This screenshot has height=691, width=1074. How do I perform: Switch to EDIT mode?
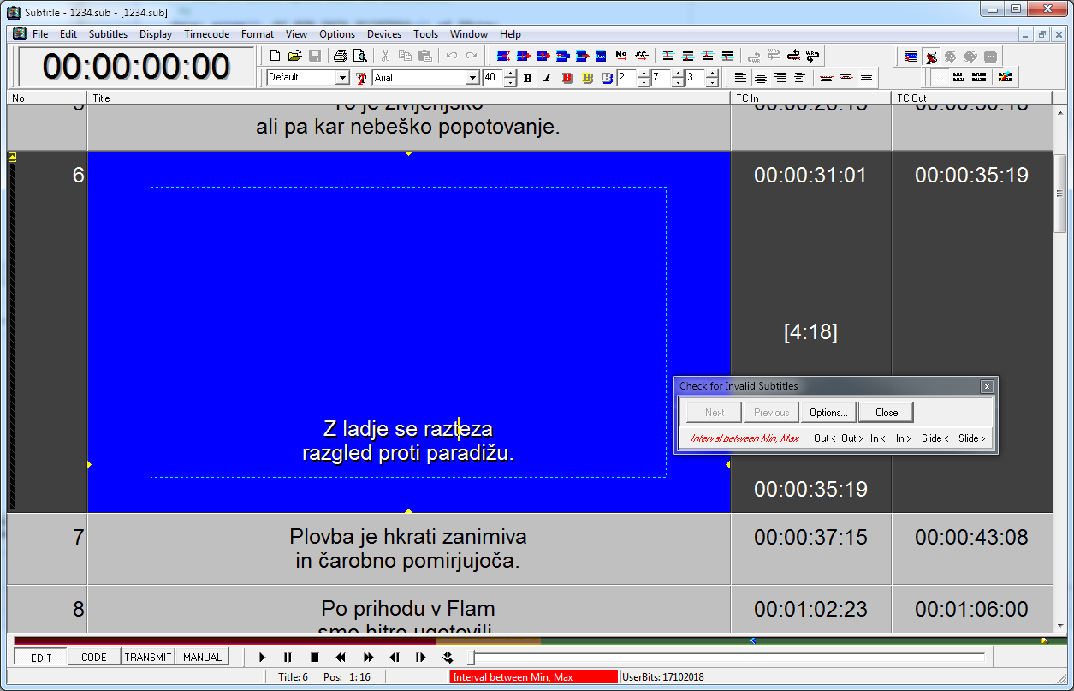41,658
